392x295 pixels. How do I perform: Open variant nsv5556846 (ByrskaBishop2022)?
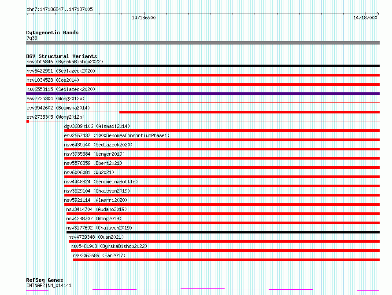(65, 62)
